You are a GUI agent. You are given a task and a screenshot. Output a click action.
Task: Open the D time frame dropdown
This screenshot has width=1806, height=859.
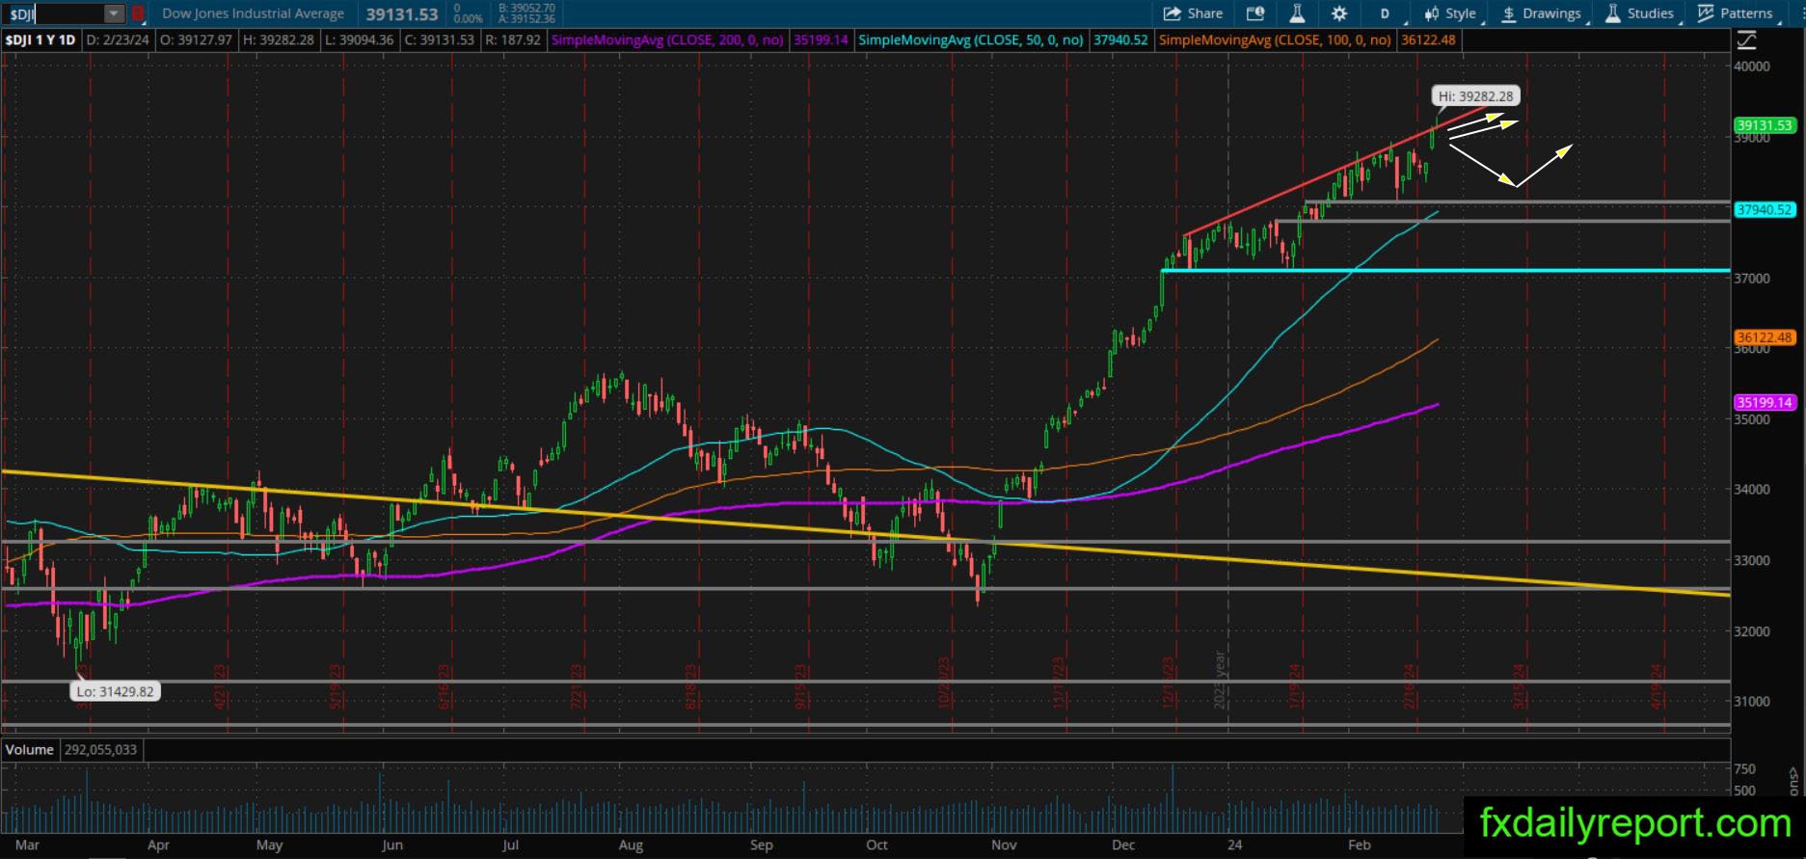pos(1386,13)
